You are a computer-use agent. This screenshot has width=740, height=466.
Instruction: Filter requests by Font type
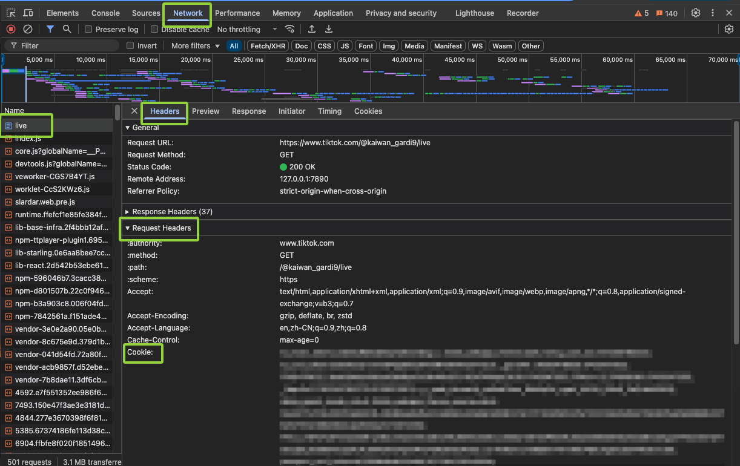pyautogui.click(x=366, y=46)
